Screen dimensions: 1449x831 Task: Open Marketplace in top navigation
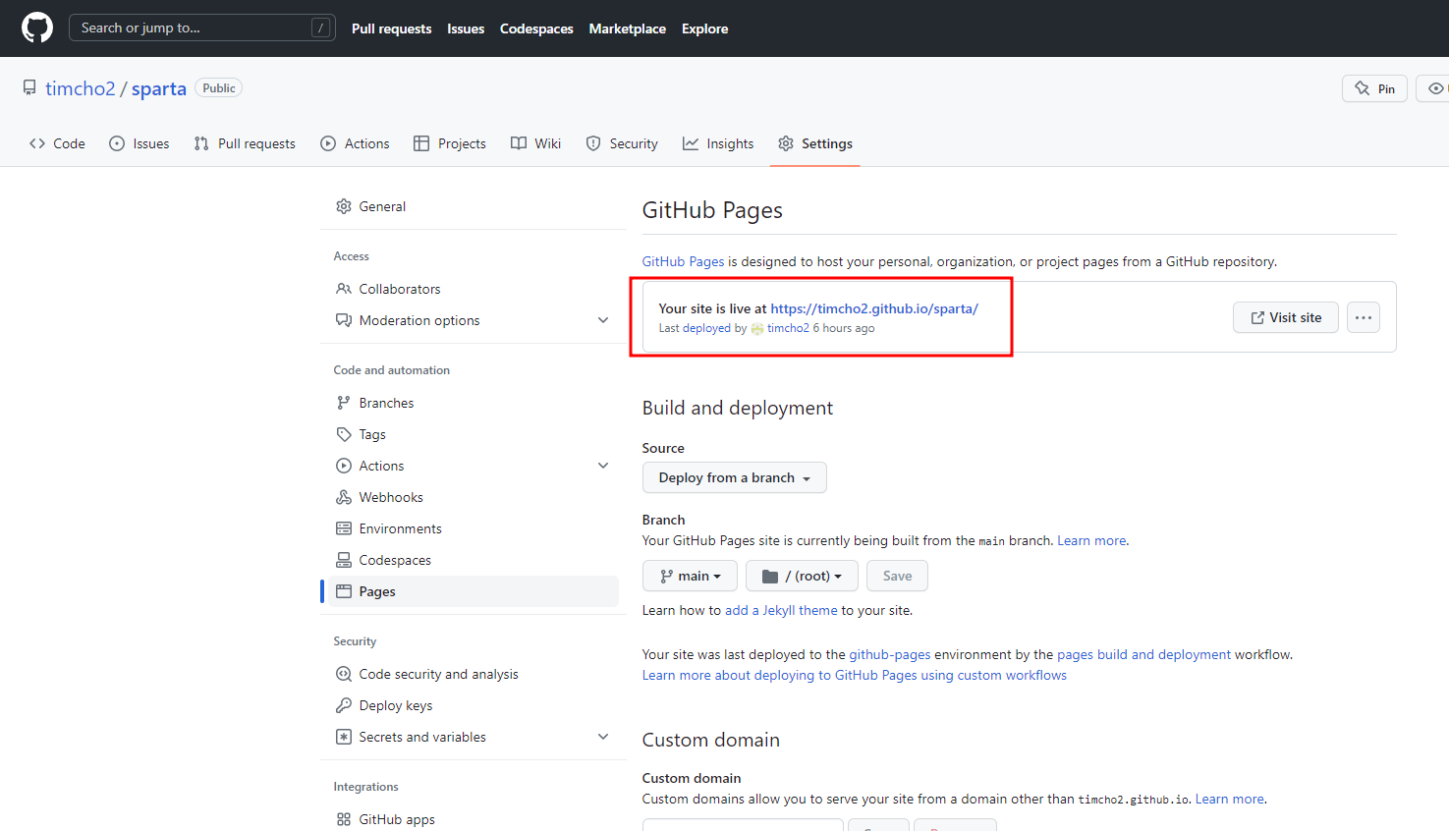tap(628, 28)
